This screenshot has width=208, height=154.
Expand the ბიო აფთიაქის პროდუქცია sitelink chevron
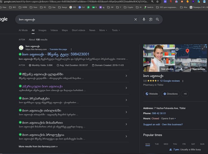[x=126, y=136]
